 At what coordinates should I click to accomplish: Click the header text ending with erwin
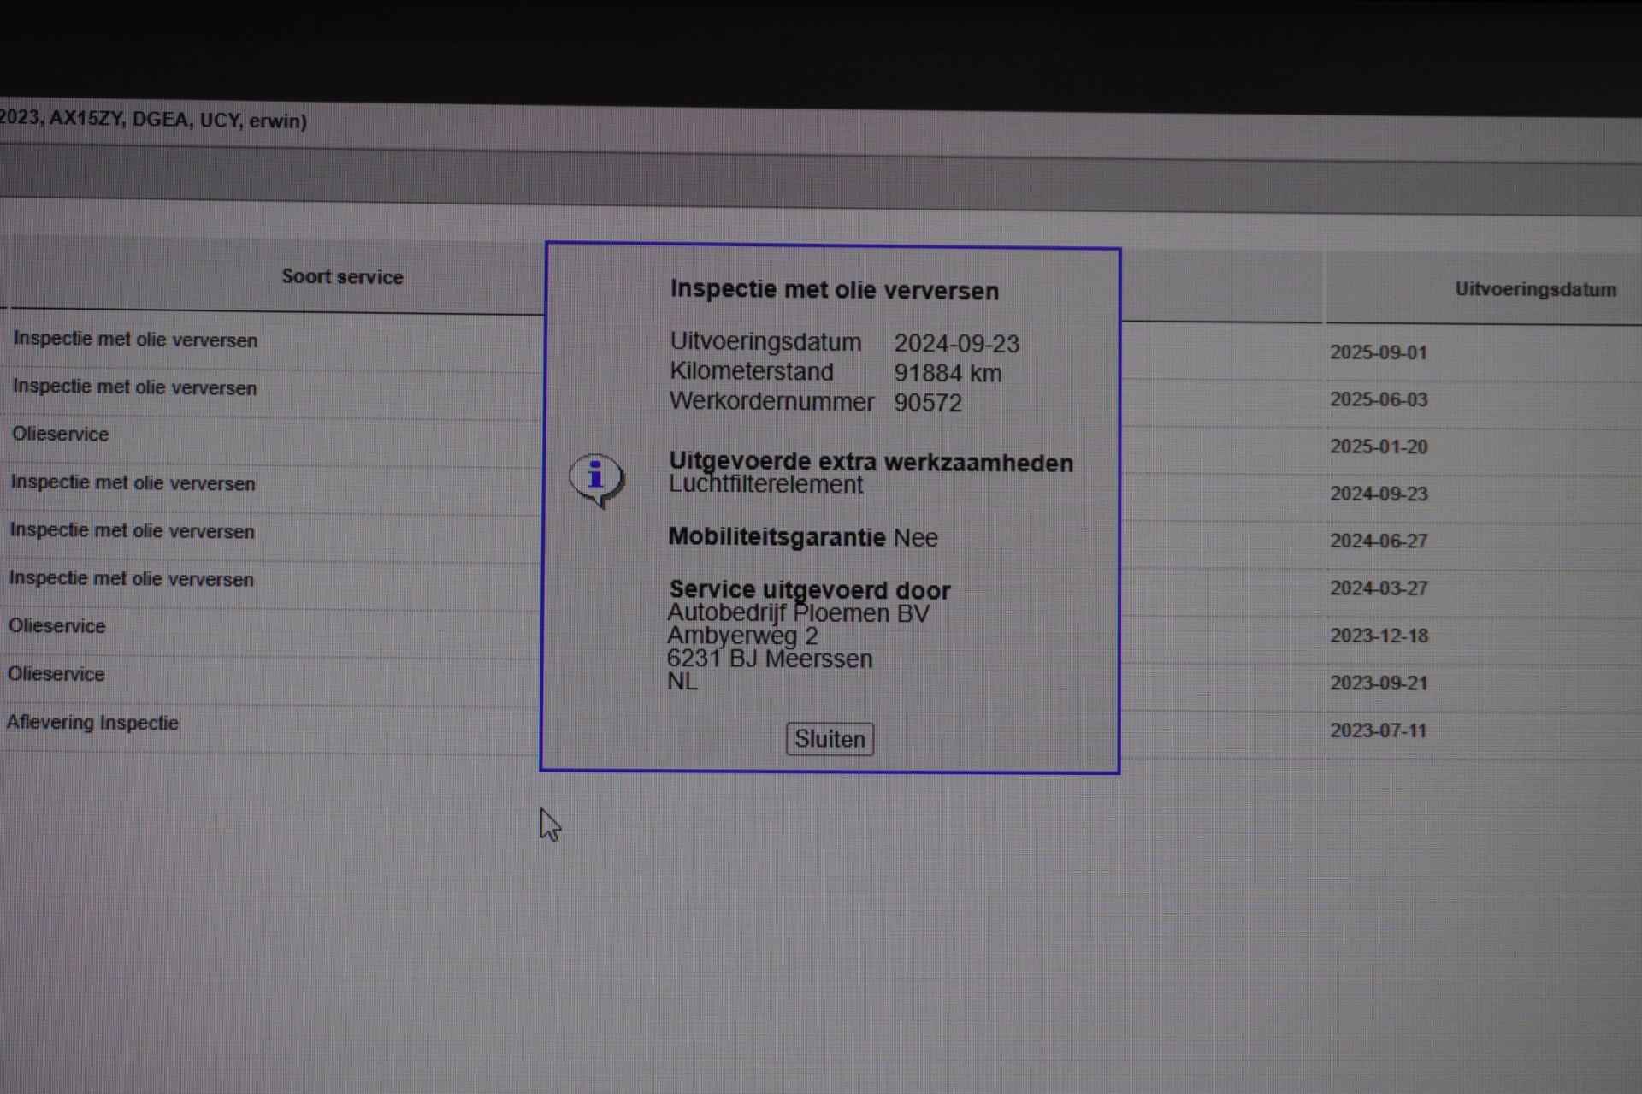154,120
